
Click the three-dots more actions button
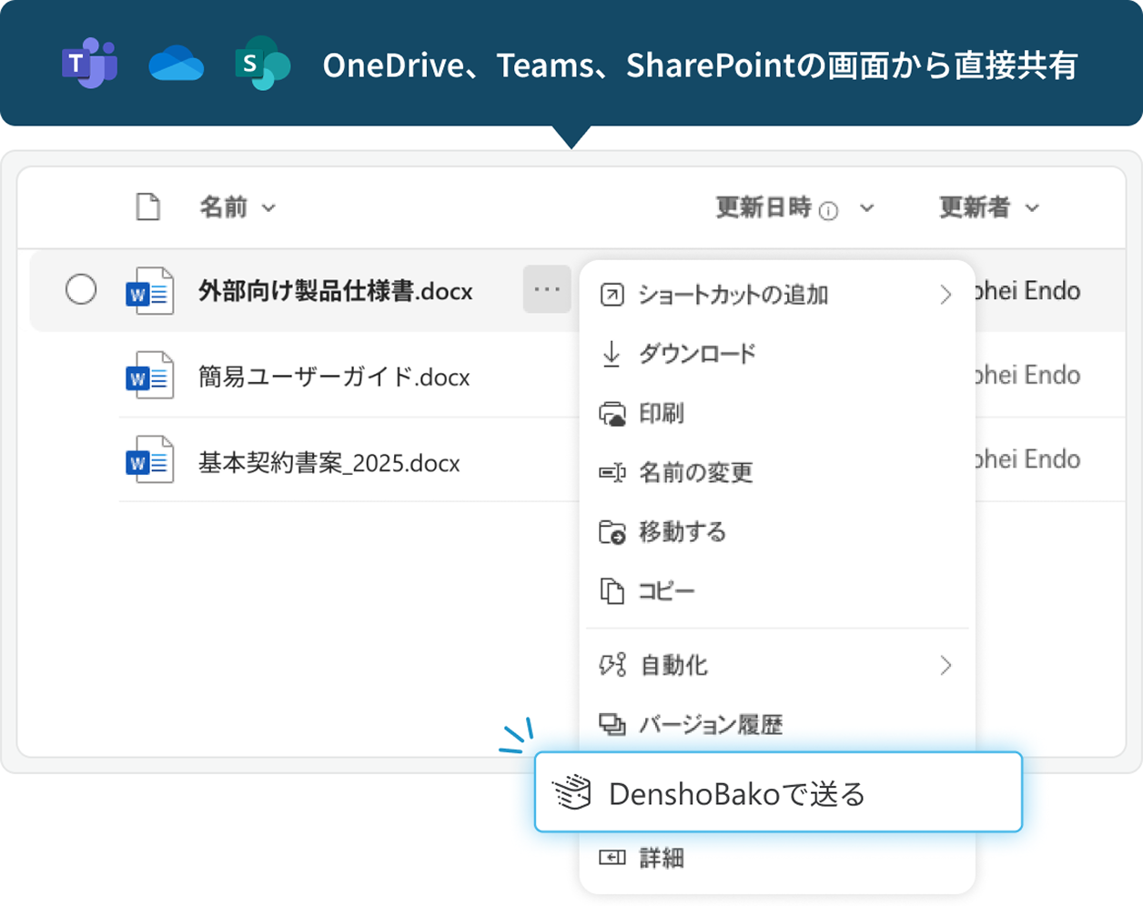547,290
